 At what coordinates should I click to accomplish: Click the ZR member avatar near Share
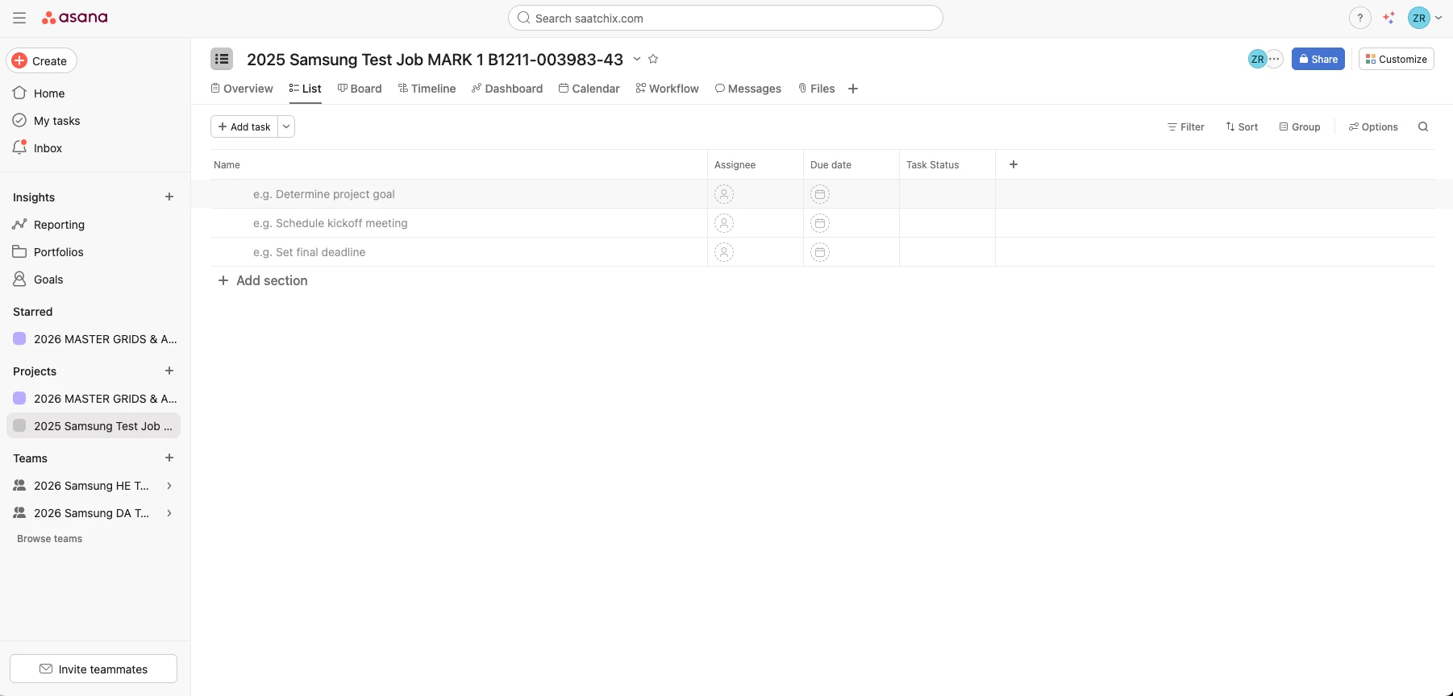1257,59
